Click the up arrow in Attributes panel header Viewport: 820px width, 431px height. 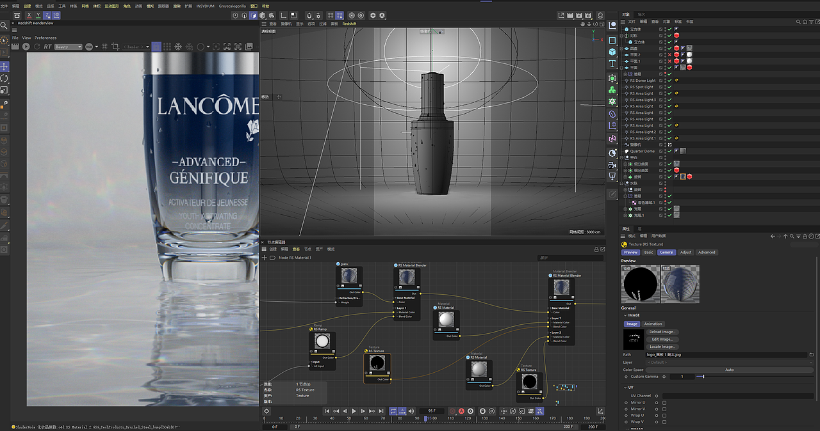pyautogui.click(x=785, y=236)
